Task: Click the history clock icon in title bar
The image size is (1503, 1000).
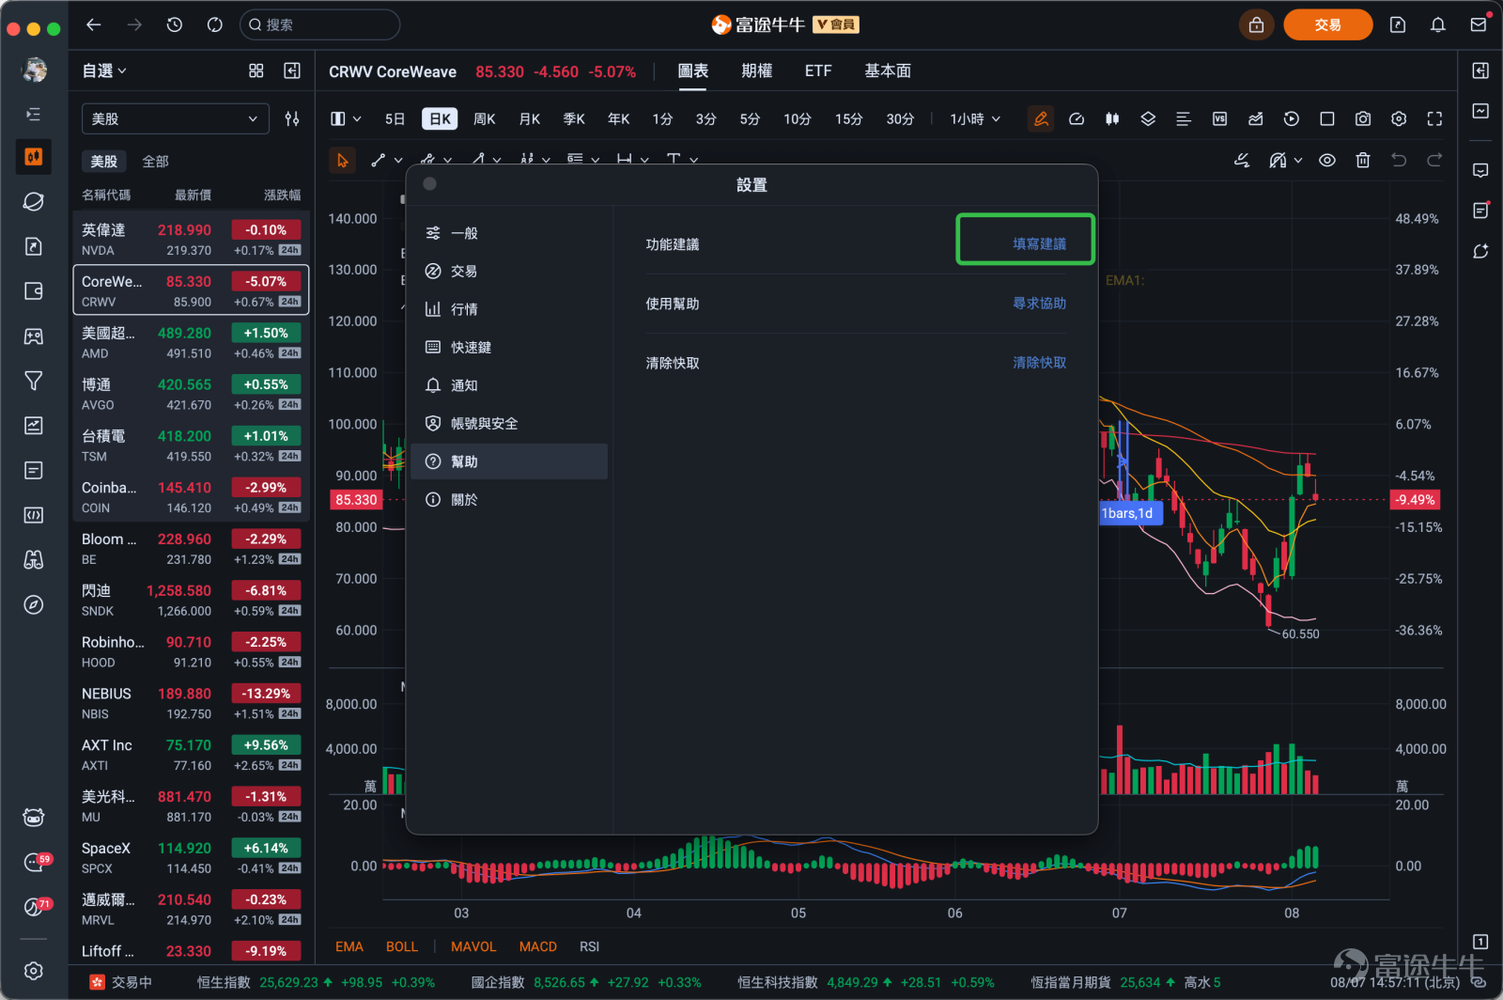Action: 175,25
